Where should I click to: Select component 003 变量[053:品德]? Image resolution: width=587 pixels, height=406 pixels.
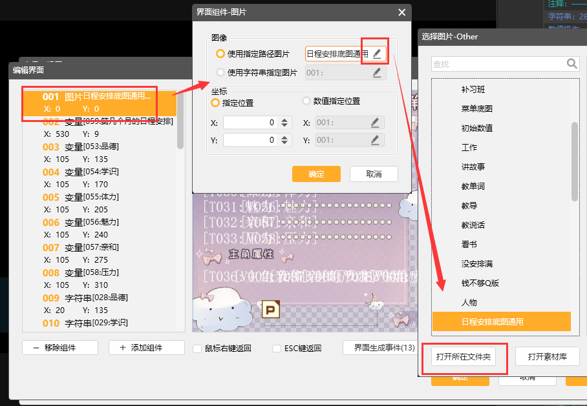coord(99,152)
